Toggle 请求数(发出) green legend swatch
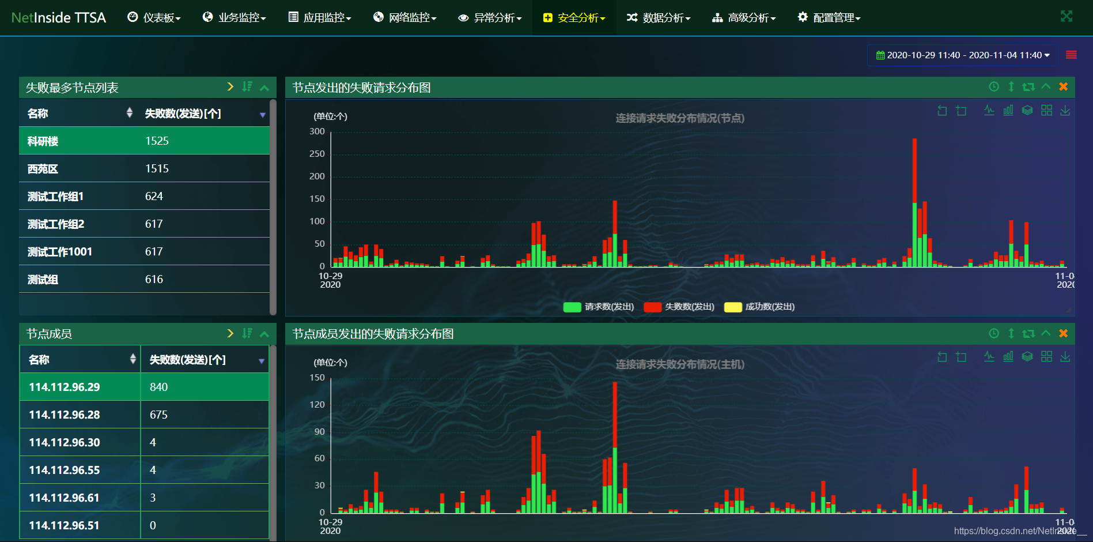The image size is (1093, 542). click(x=572, y=307)
